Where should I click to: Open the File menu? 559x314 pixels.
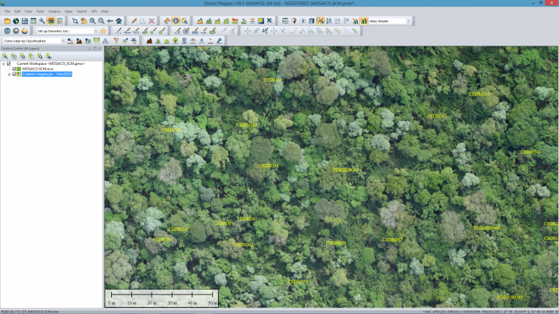click(x=8, y=11)
